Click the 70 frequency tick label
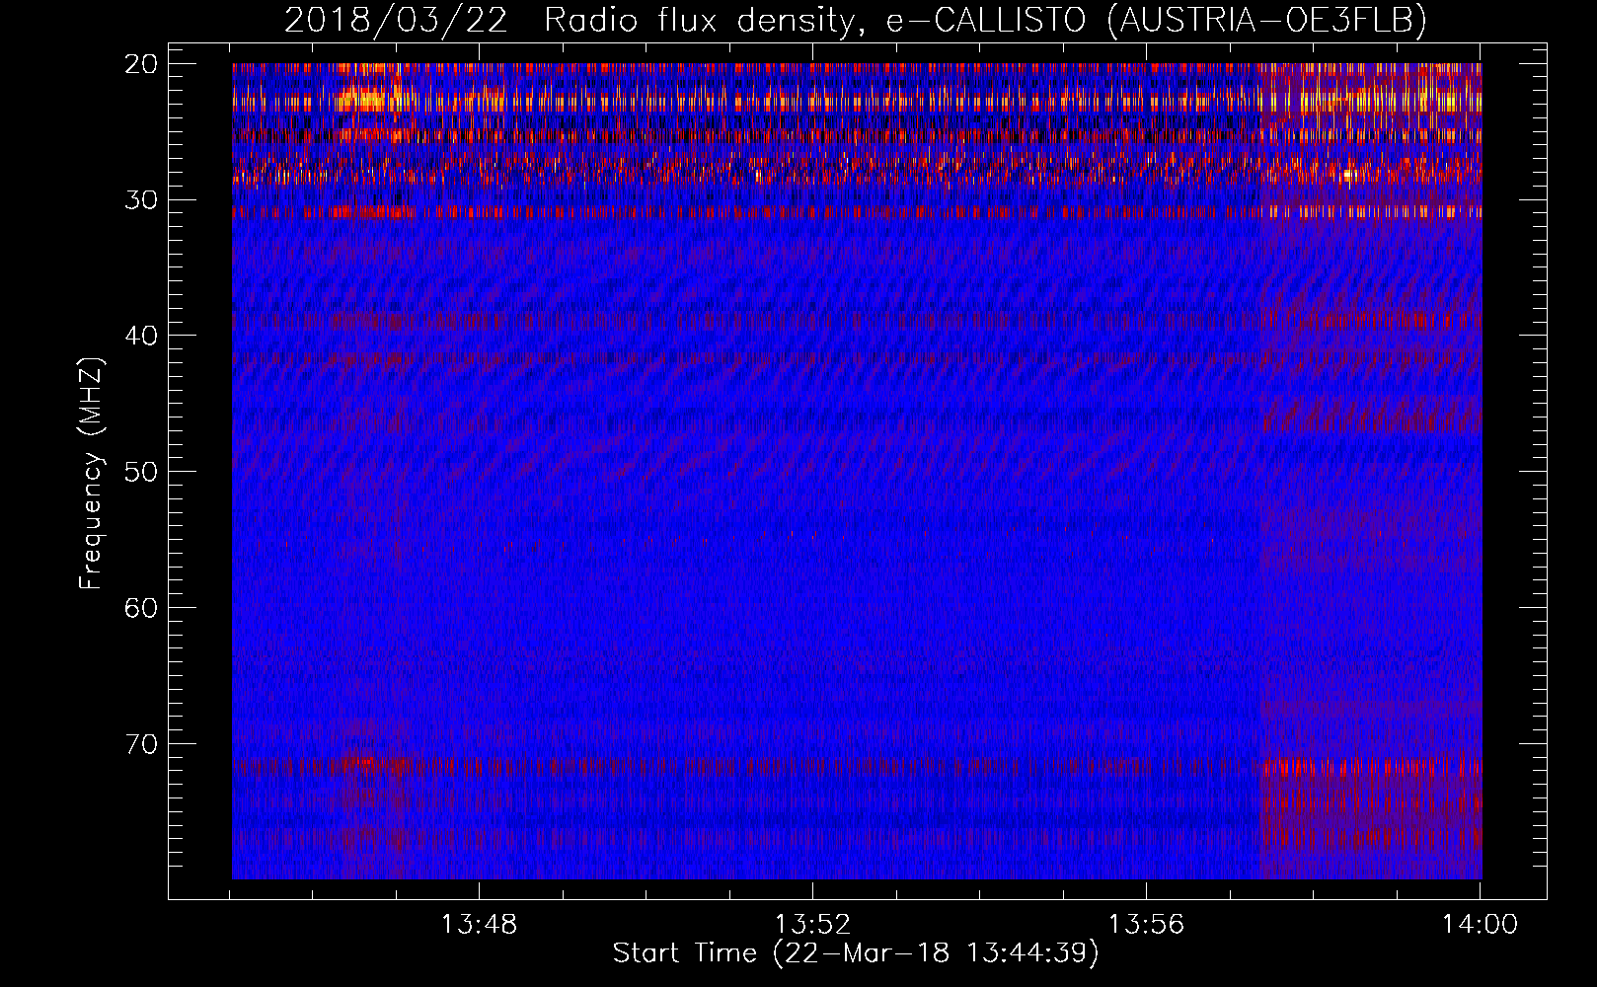This screenshot has width=1597, height=987. click(141, 743)
